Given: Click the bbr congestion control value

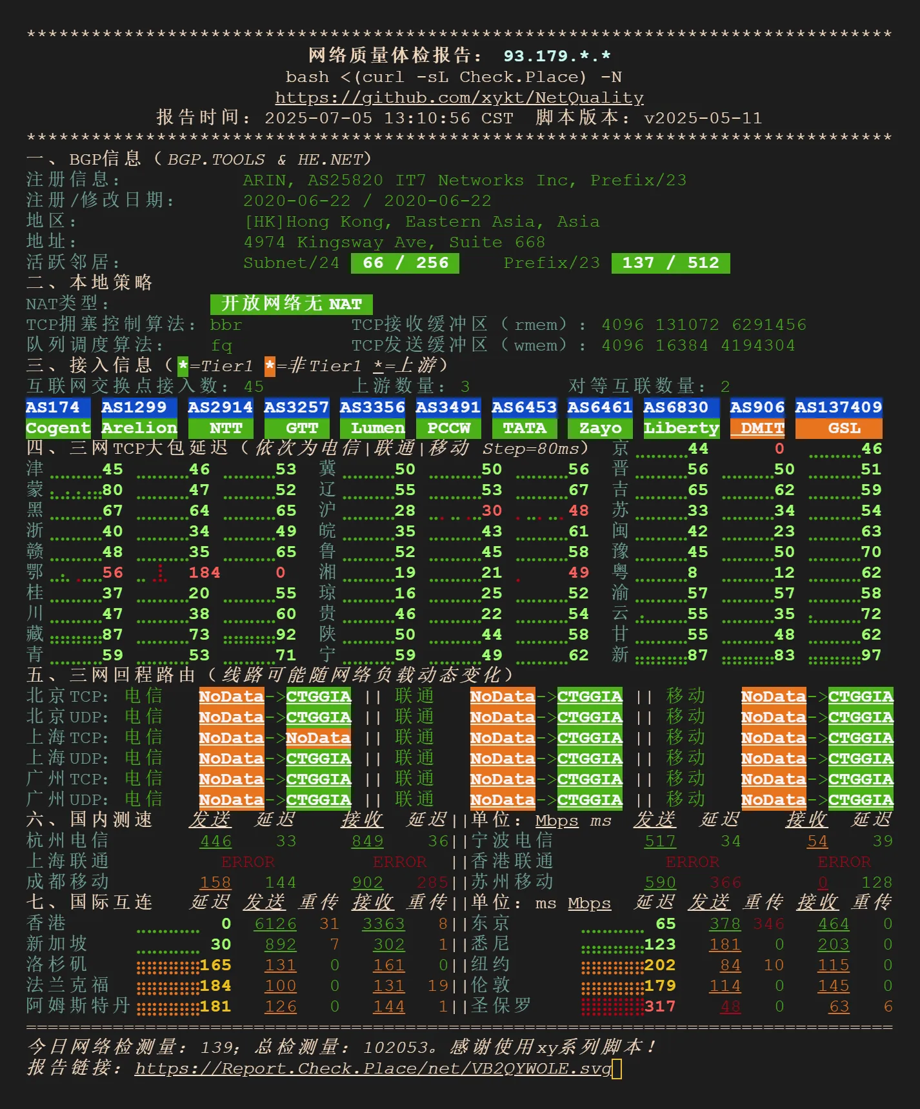Looking at the screenshot, I should click(226, 325).
